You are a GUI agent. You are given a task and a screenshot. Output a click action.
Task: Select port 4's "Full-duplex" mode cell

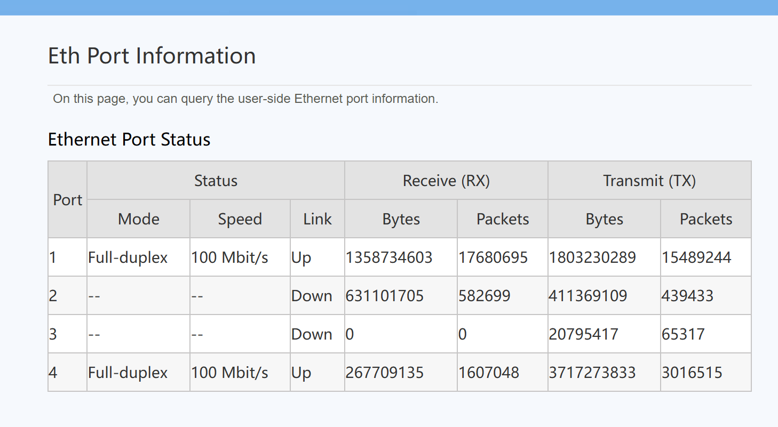click(x=139, y=373)
